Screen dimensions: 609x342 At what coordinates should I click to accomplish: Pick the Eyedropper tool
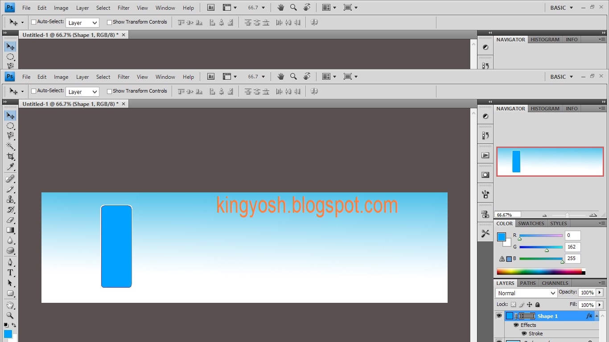coord(10,167)
